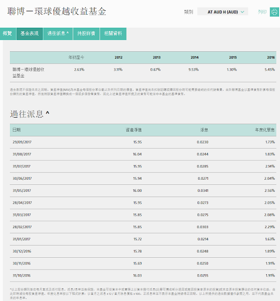Select the date 28/02/2017

pyautogui.click(x=22, y=227)
